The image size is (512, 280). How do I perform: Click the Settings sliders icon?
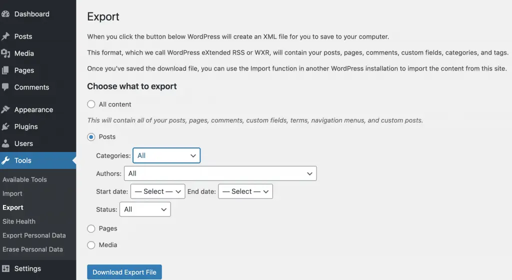click(x=5, y=268)
